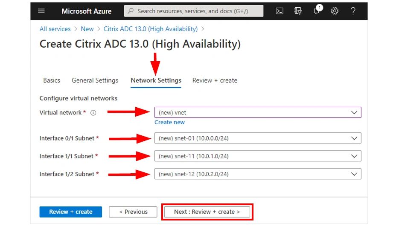
Task: Click the Configure virtual networks heading
Action: (79, 98)
